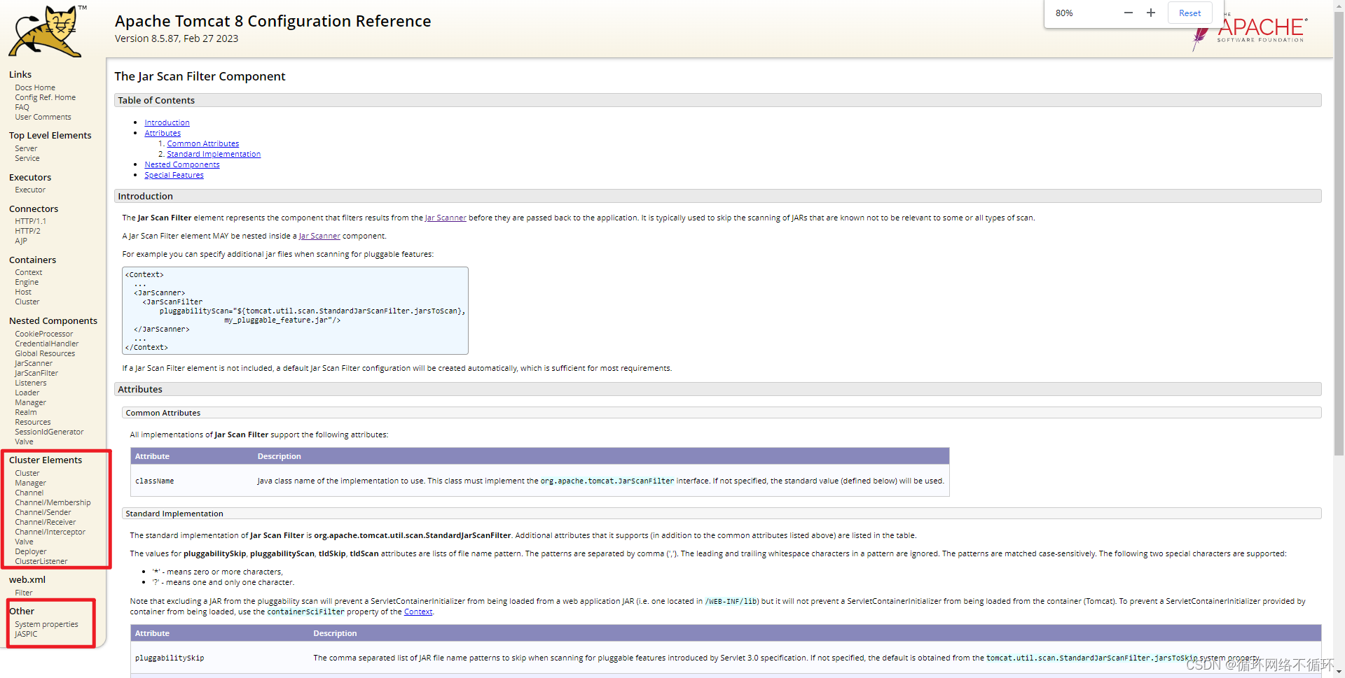
Task: Open JarScanFilter sidebar link
Action: pos(36,373)
